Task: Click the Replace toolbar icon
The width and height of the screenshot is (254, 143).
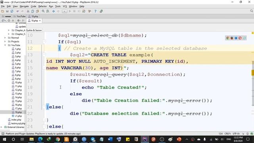Action: click(x=48, y=11)
